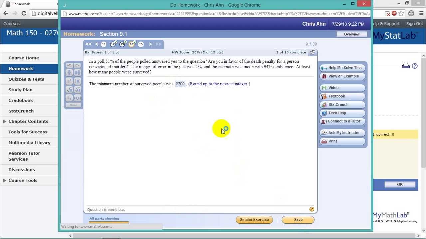This screenshot has width=426, height=239.
Task: Open the Video learning aid
Action: [342, 88]
